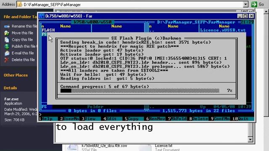Click the k750/w800/w550 left panel title
The width and height of the screenshot is (269, 151).
point(92,22)
